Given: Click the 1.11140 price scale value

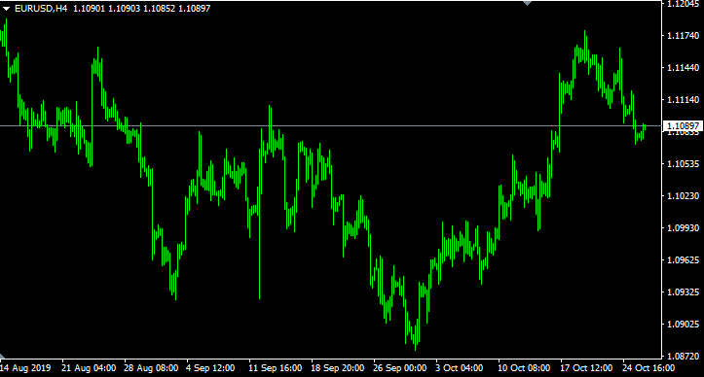Looking at the screenshot, I should tap(683, 99).
